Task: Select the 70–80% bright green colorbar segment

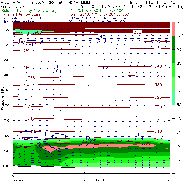Action: (x=173, y=70)
